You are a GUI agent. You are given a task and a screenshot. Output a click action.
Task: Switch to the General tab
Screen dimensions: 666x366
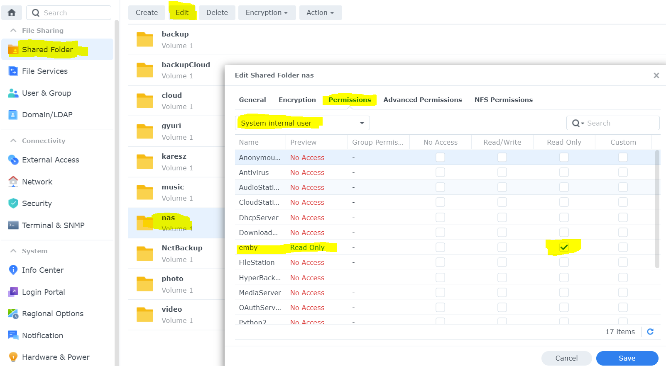click(x=252, y=100)
